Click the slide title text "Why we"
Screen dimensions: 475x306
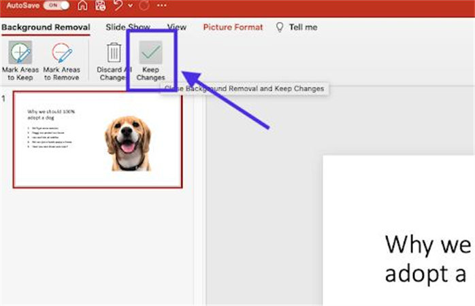coord(428,245)
